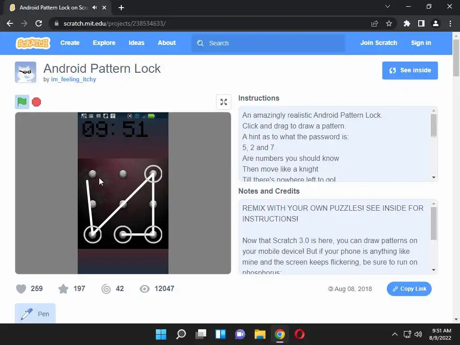Open the project author's avatar thumbnail
This screenshot has height=345, width=460.
click(x=26, y=72)
